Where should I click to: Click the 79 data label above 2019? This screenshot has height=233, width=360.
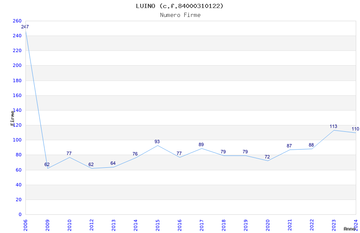pyautogui.click(x=245, y=152)
